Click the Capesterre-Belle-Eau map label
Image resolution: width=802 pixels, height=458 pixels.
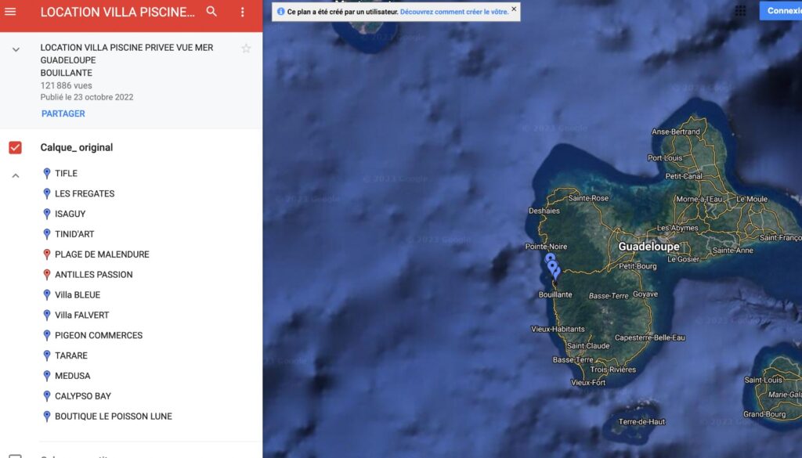pyautogui.click(x=649, y=337)
